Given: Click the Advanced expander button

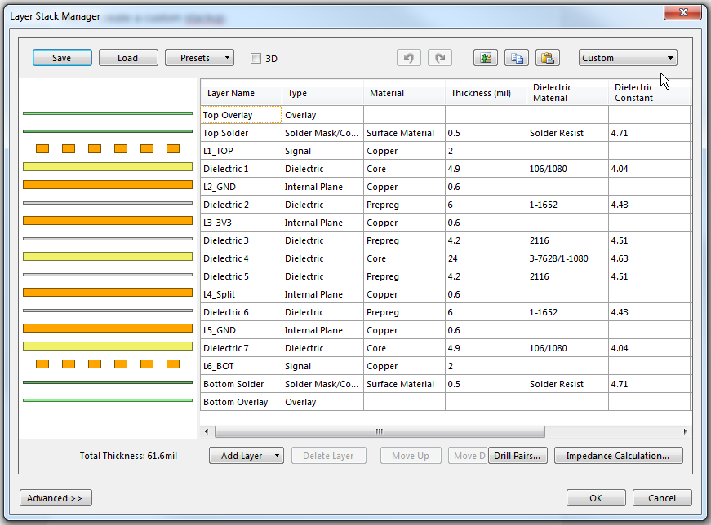Looking at the screenshot, I should [x=55, y=497].
